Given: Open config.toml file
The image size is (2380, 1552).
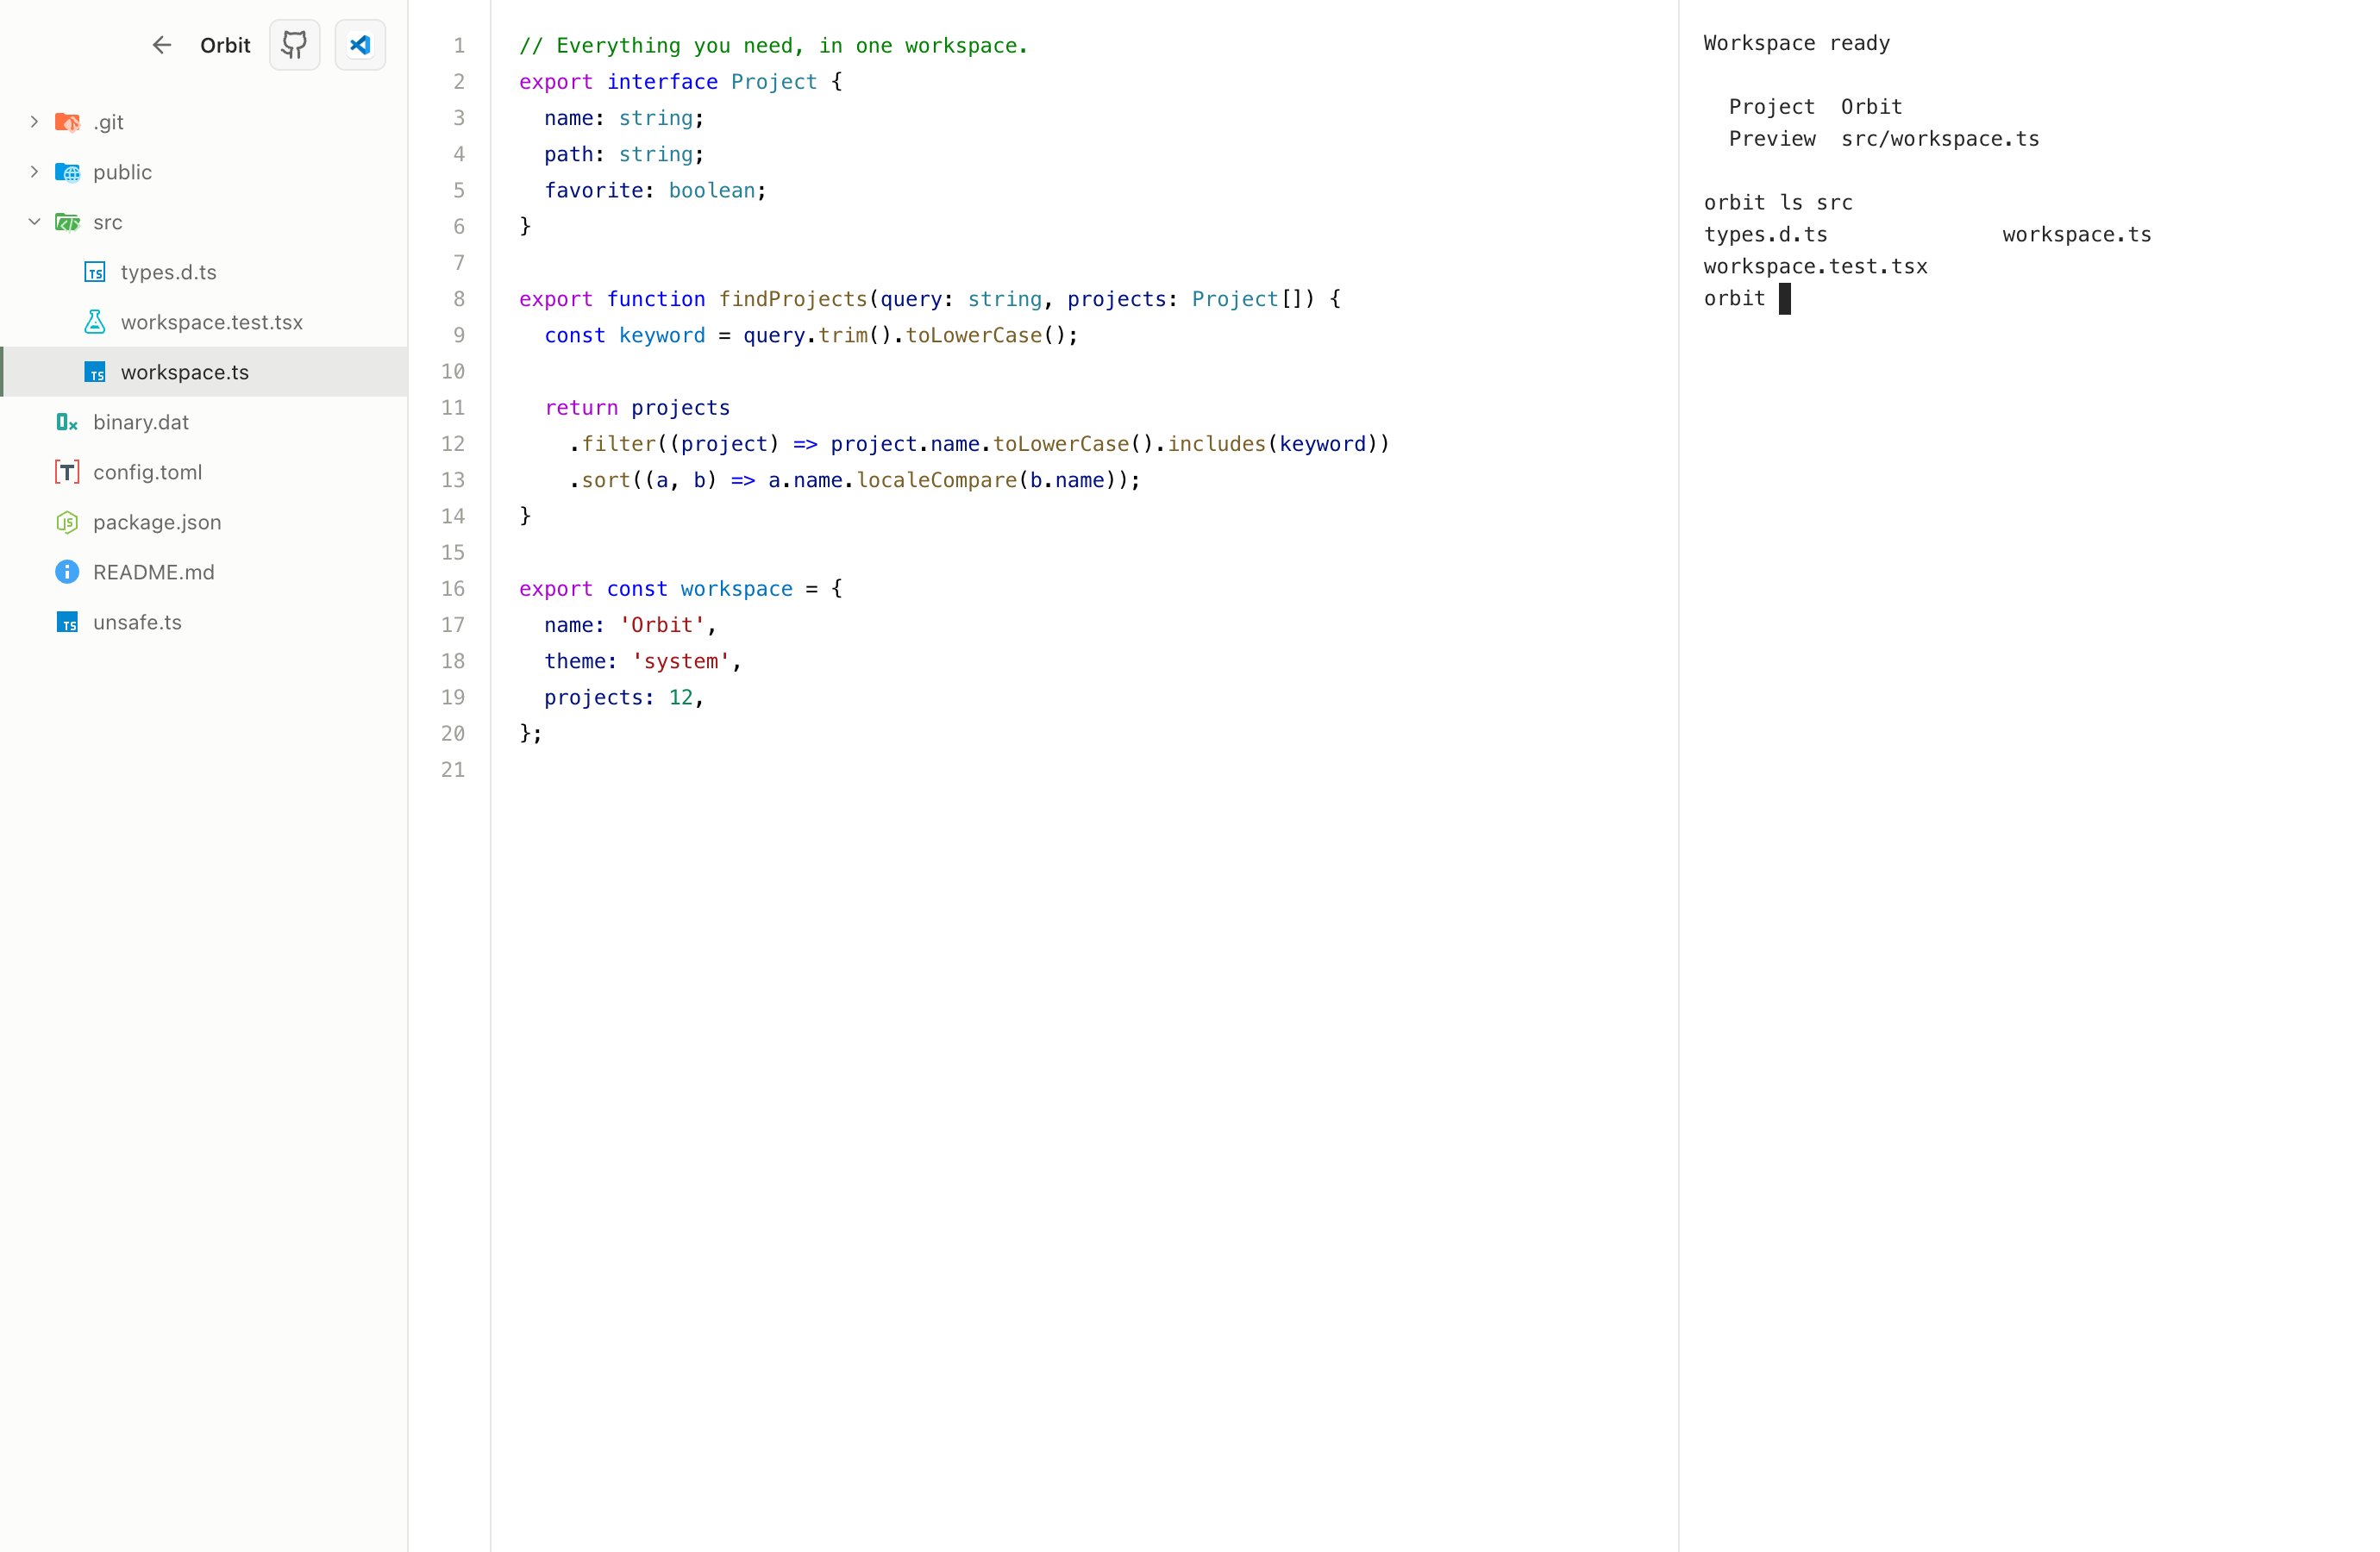Looking at the screenshot, I should coord(204,472).
